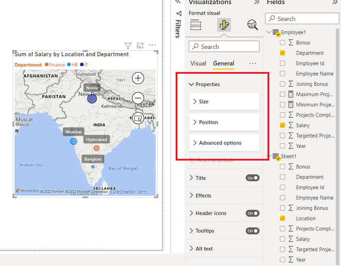Open the Terms link on the map
This screenshot has width=341, height=266.
pyautogui.click(x=142, y=192)
